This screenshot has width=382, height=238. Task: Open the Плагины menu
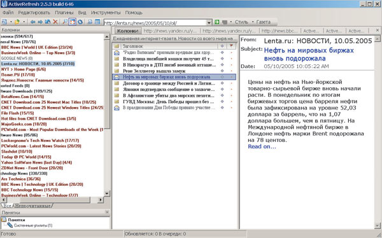point(64,13)
